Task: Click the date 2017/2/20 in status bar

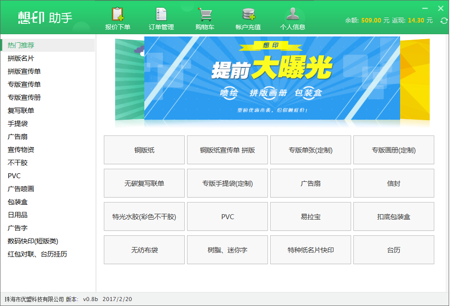Action: [117, 299]
